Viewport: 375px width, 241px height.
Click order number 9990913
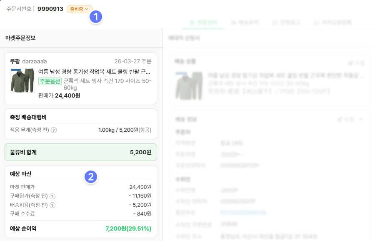50,9
